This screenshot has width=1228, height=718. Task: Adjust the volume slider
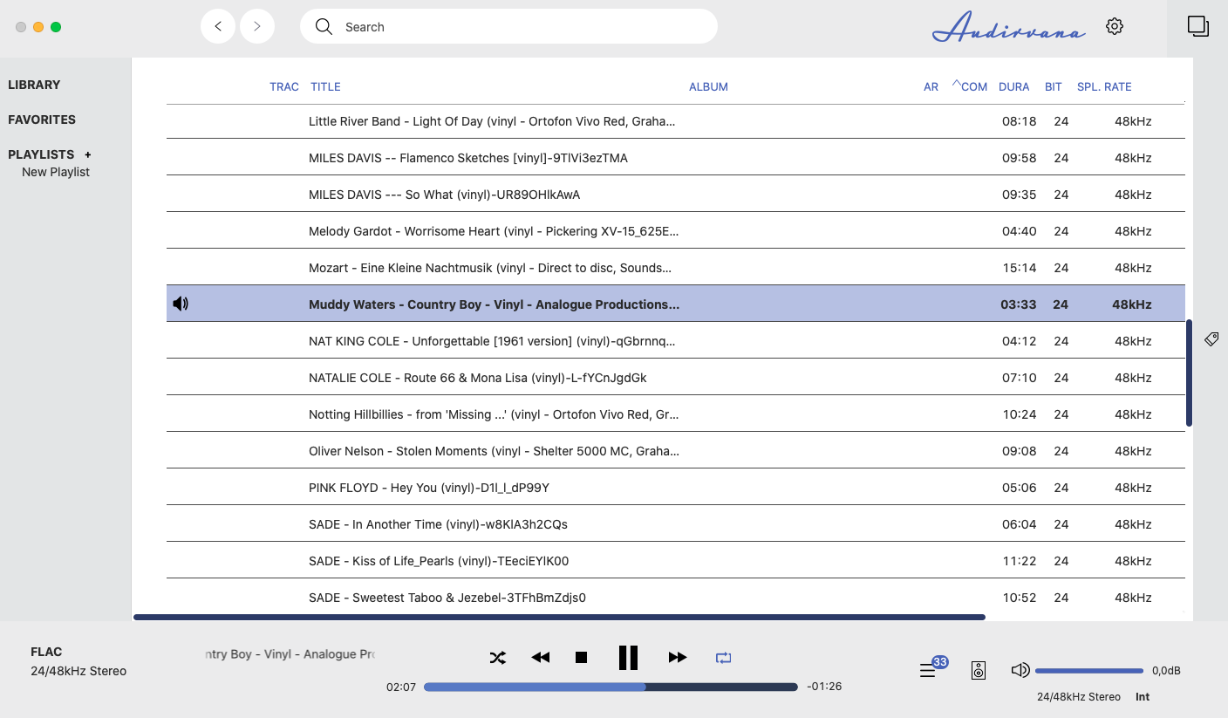[1089, 671]
